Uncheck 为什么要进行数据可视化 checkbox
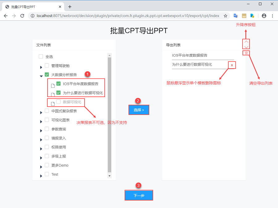 point(58,92)
